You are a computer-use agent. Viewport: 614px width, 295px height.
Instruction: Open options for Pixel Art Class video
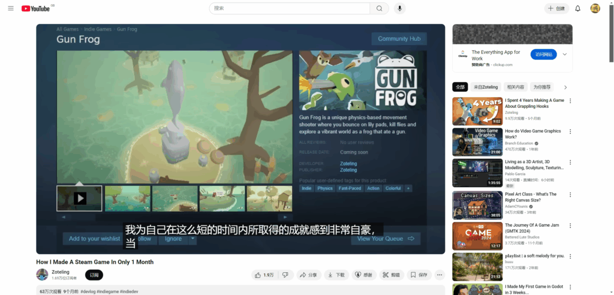pyautogui.click(x=570, y=195)
